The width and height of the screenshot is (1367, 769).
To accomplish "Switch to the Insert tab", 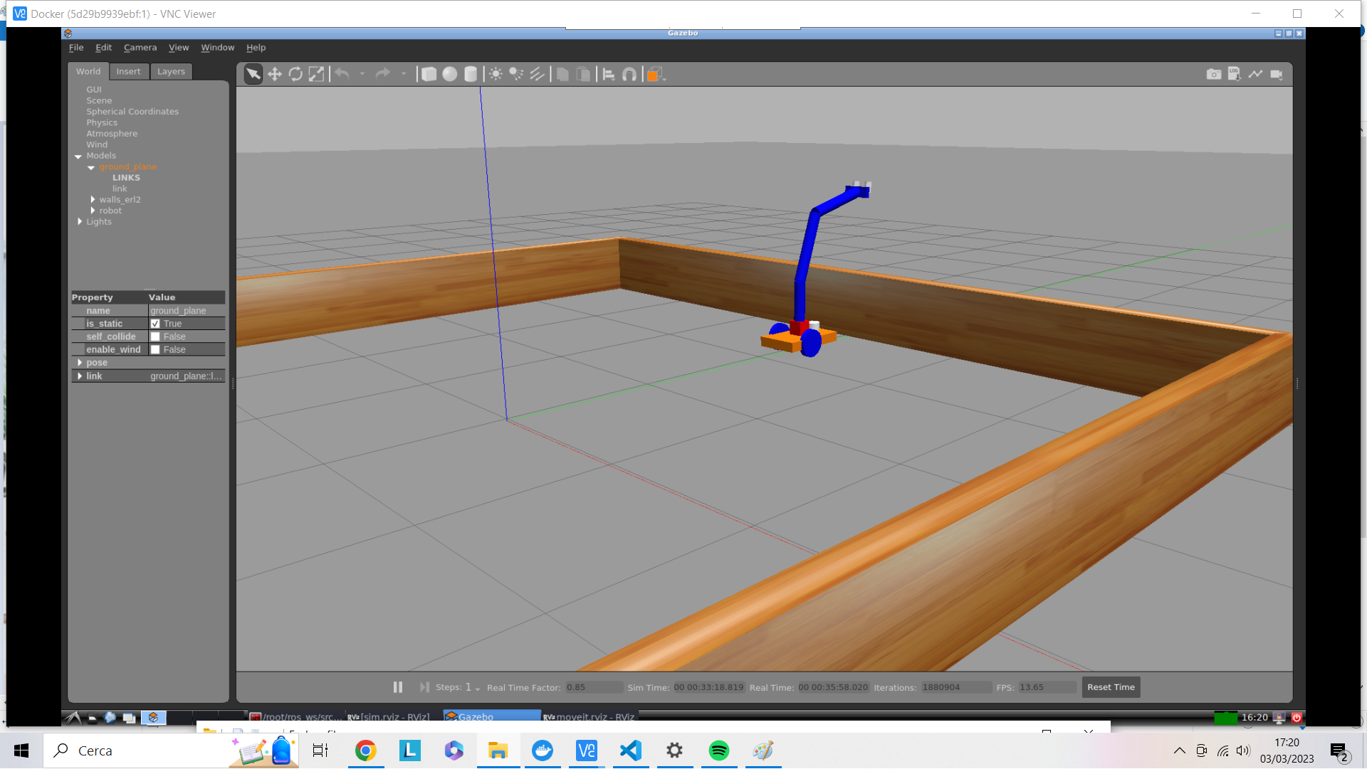I will tap(128, 71).
